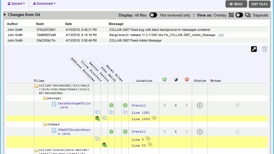Go to the Line 8 link
The width and height of the screenshot is (274, 154).
coord(138,140)
